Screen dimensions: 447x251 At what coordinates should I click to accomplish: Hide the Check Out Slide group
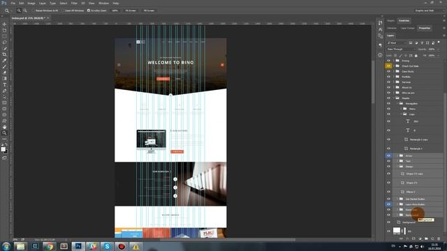(x=388, y=66)
